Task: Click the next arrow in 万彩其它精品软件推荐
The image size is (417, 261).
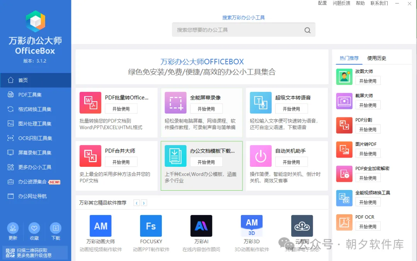Action: pyautogui.click(x=143, y=202)
